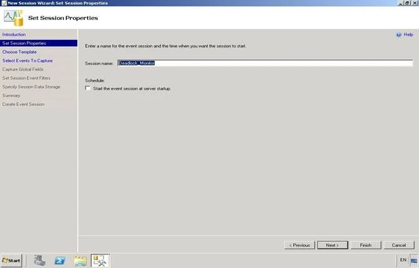The image size is (419, 268).
Task: Jump to the Choose Template step
Action: (19, 52)
